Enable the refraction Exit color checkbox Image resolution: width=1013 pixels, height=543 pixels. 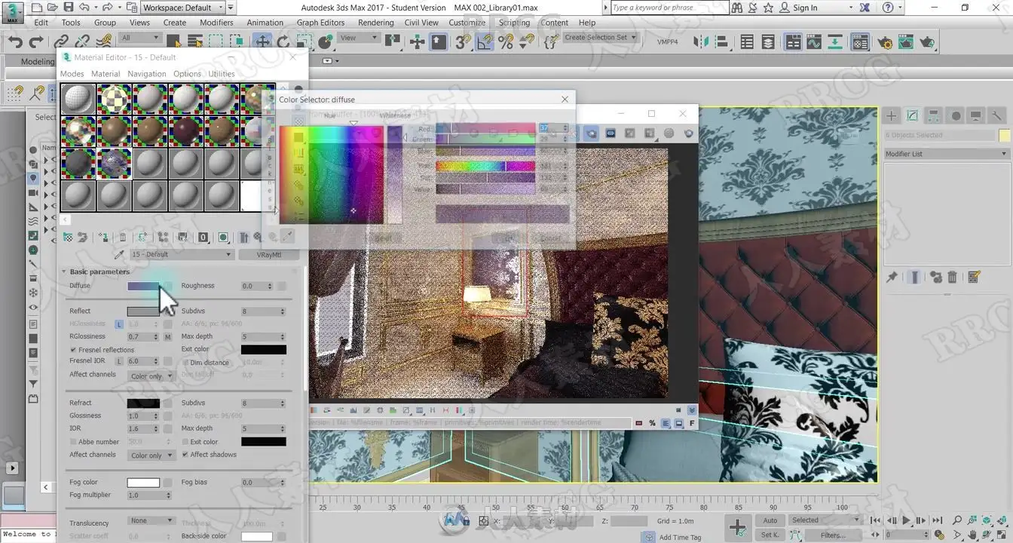point(185,442)
